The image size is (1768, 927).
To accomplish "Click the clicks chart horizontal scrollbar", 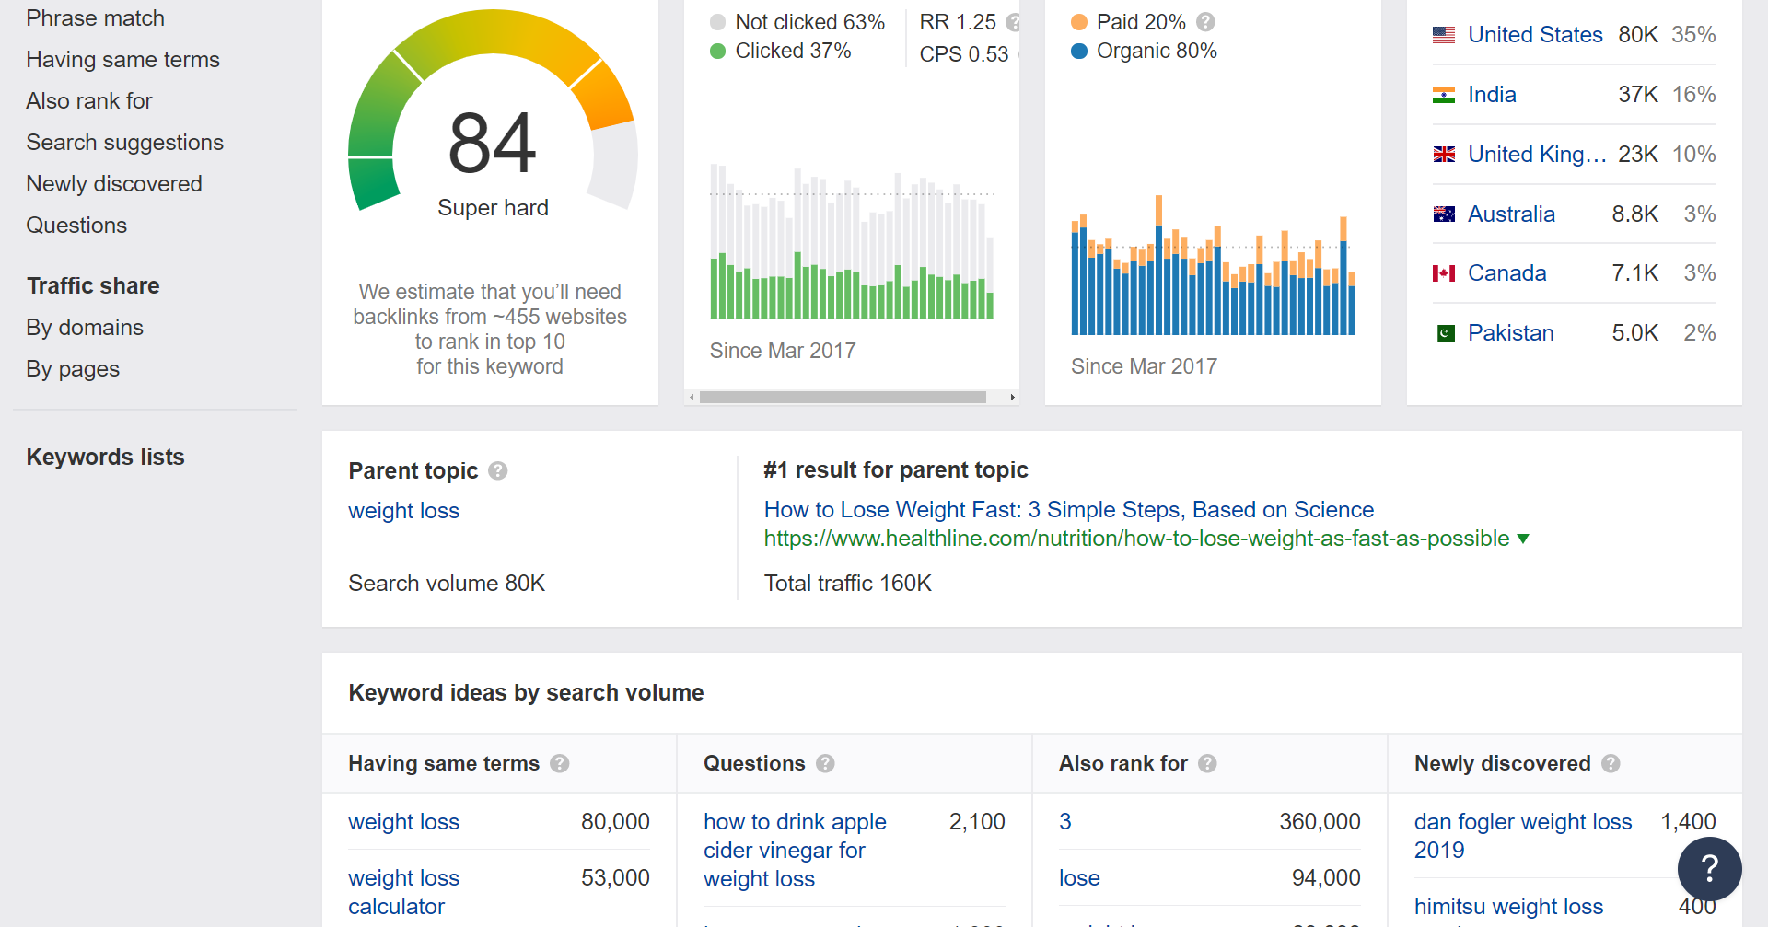I will coord(843,398).
